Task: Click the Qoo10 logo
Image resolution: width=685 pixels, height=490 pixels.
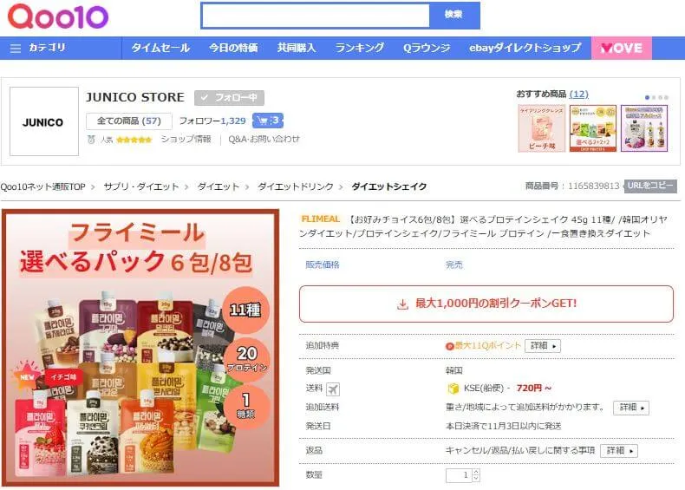Action: click(x=58, y=16)
